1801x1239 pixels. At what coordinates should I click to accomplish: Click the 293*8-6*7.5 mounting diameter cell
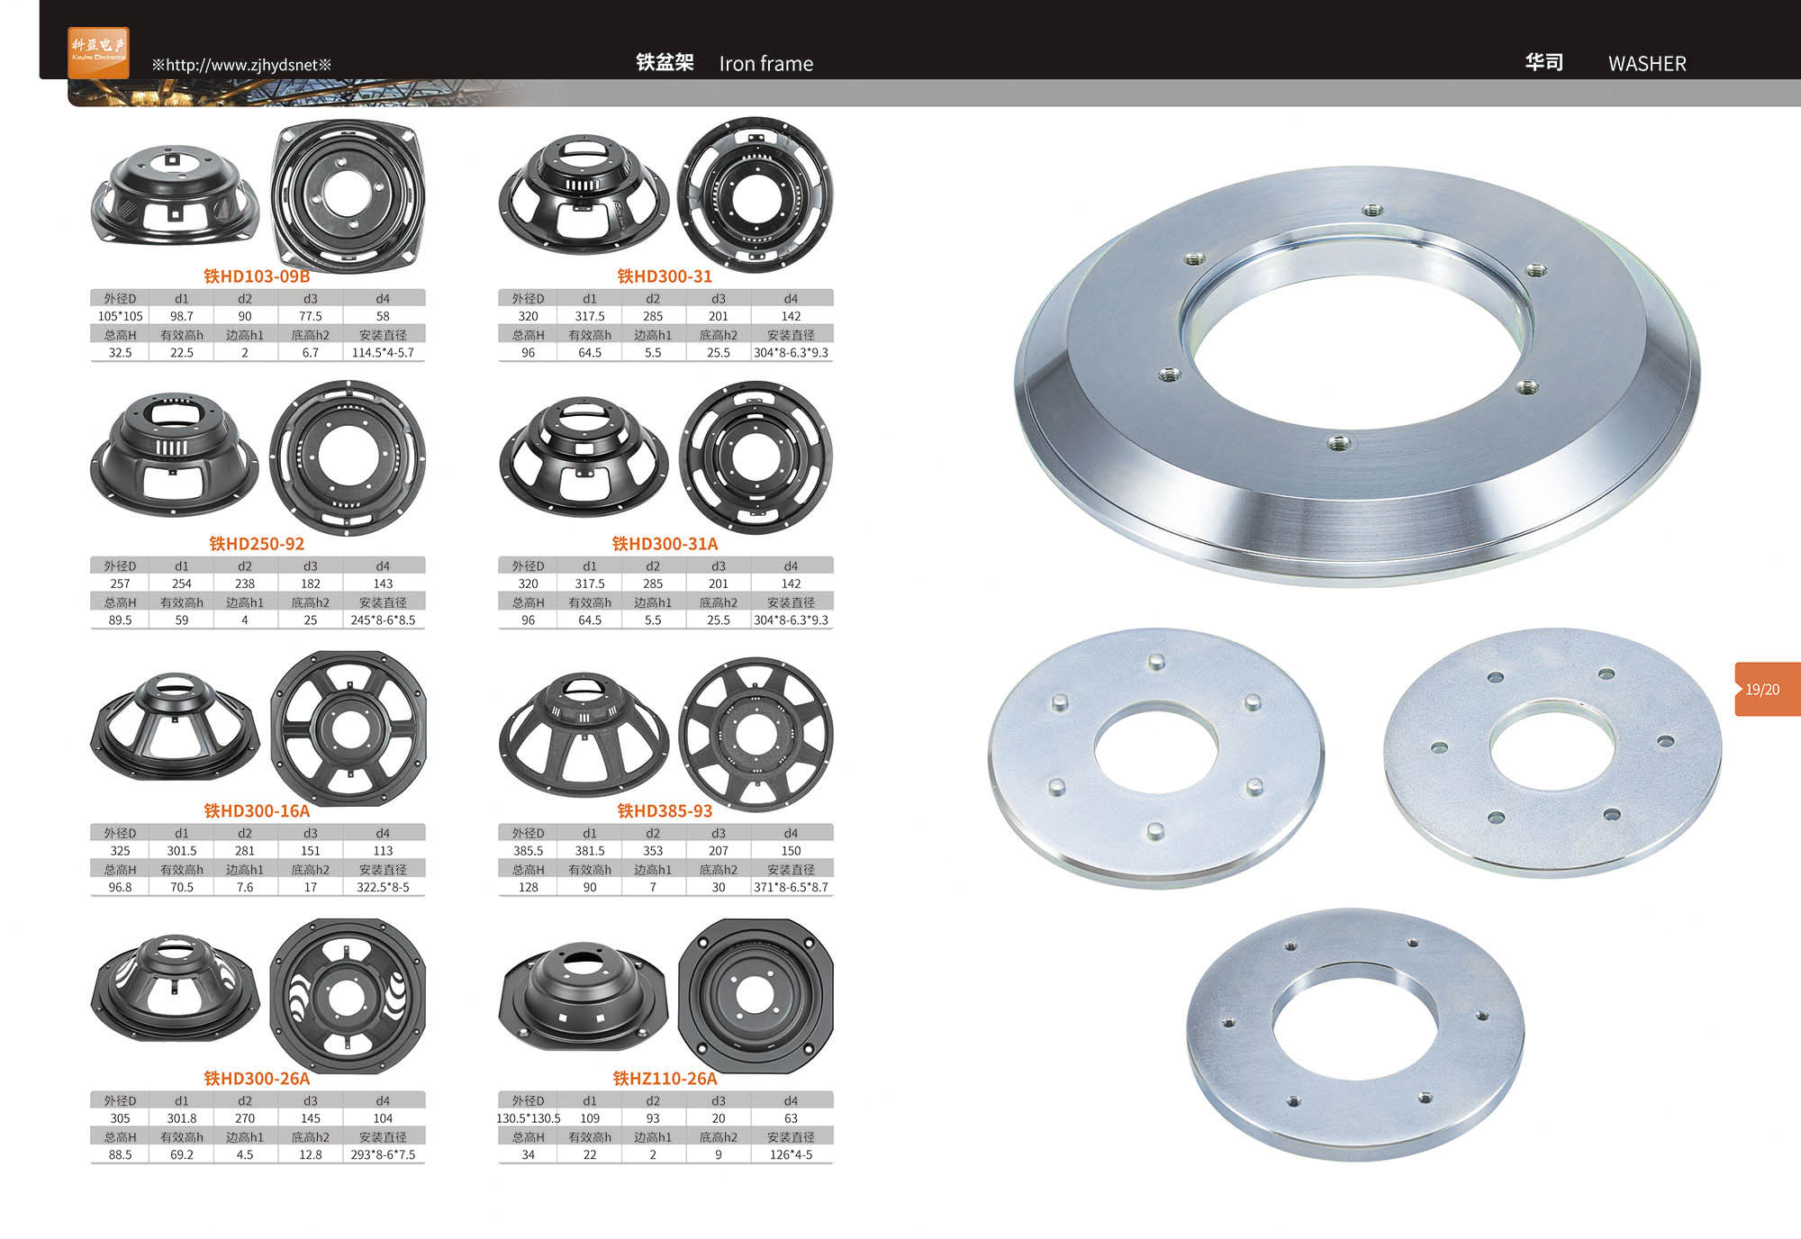[x=383, y=1155]
